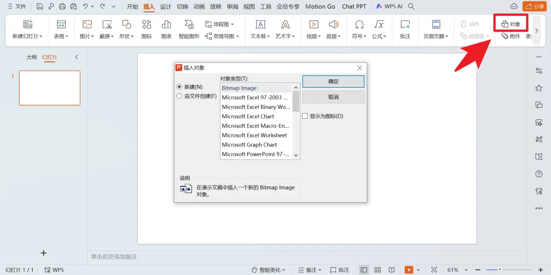Click the 截屏 screenshot icon

pos(107,24)
